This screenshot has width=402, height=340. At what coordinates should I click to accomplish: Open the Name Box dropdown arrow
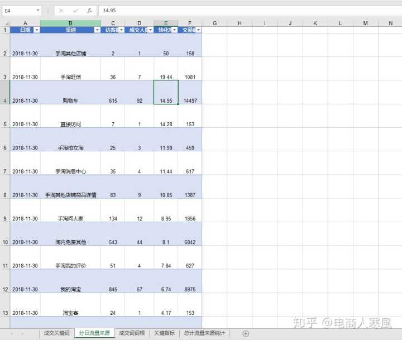38,11
